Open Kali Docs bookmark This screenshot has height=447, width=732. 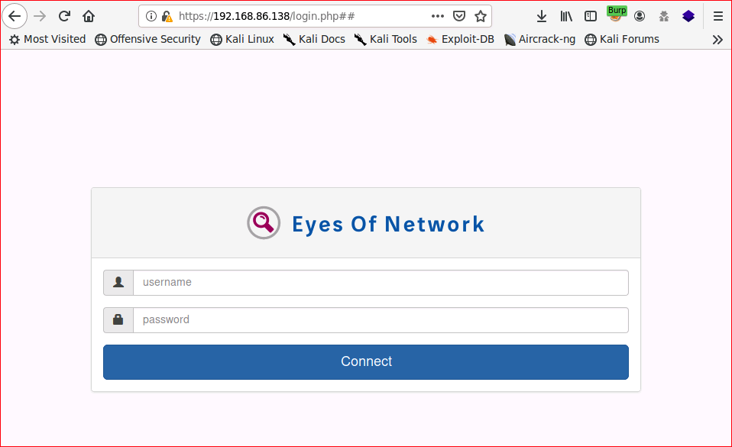pyautogui.click(x=314, y=39)
